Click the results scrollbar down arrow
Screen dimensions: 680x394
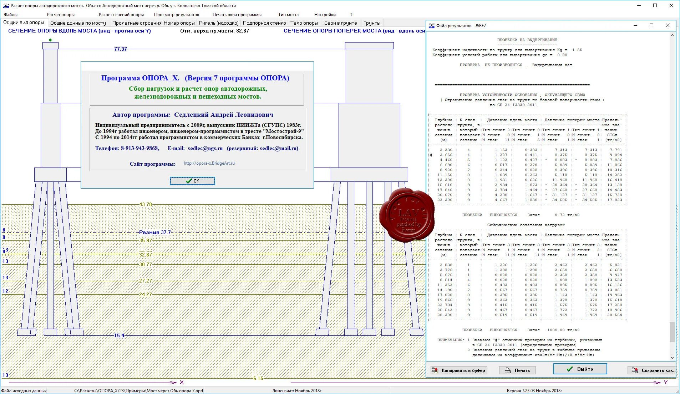[673, 358]
